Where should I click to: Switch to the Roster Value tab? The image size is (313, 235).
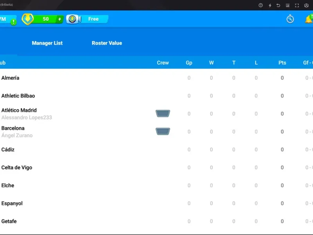pos(107,43)
